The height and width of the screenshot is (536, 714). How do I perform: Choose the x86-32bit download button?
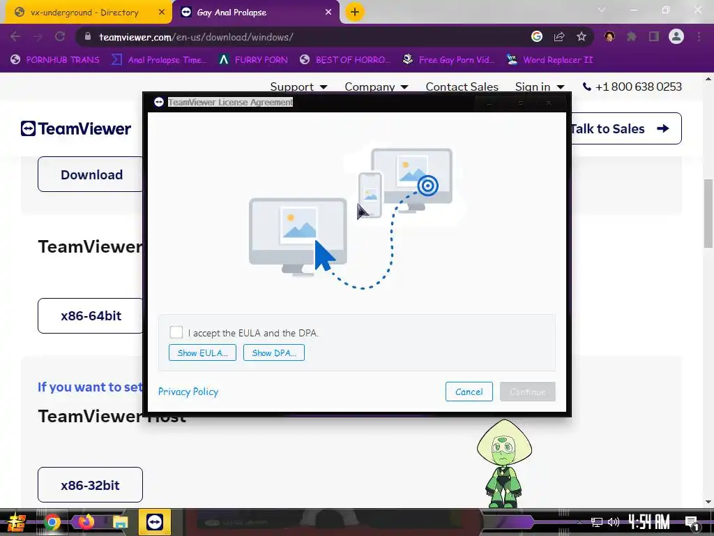pyautogui.click(x=90, y=485)
